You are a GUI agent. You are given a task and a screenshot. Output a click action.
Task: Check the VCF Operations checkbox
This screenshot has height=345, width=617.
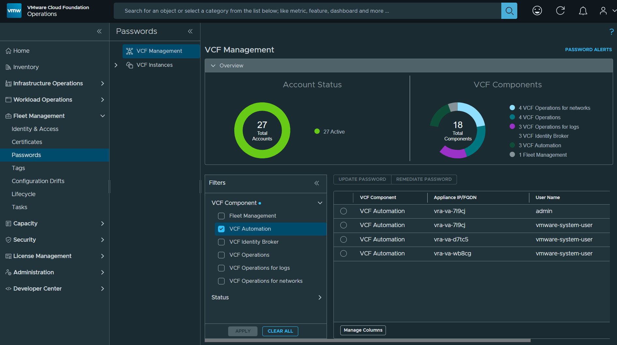(x=221, y=255)
